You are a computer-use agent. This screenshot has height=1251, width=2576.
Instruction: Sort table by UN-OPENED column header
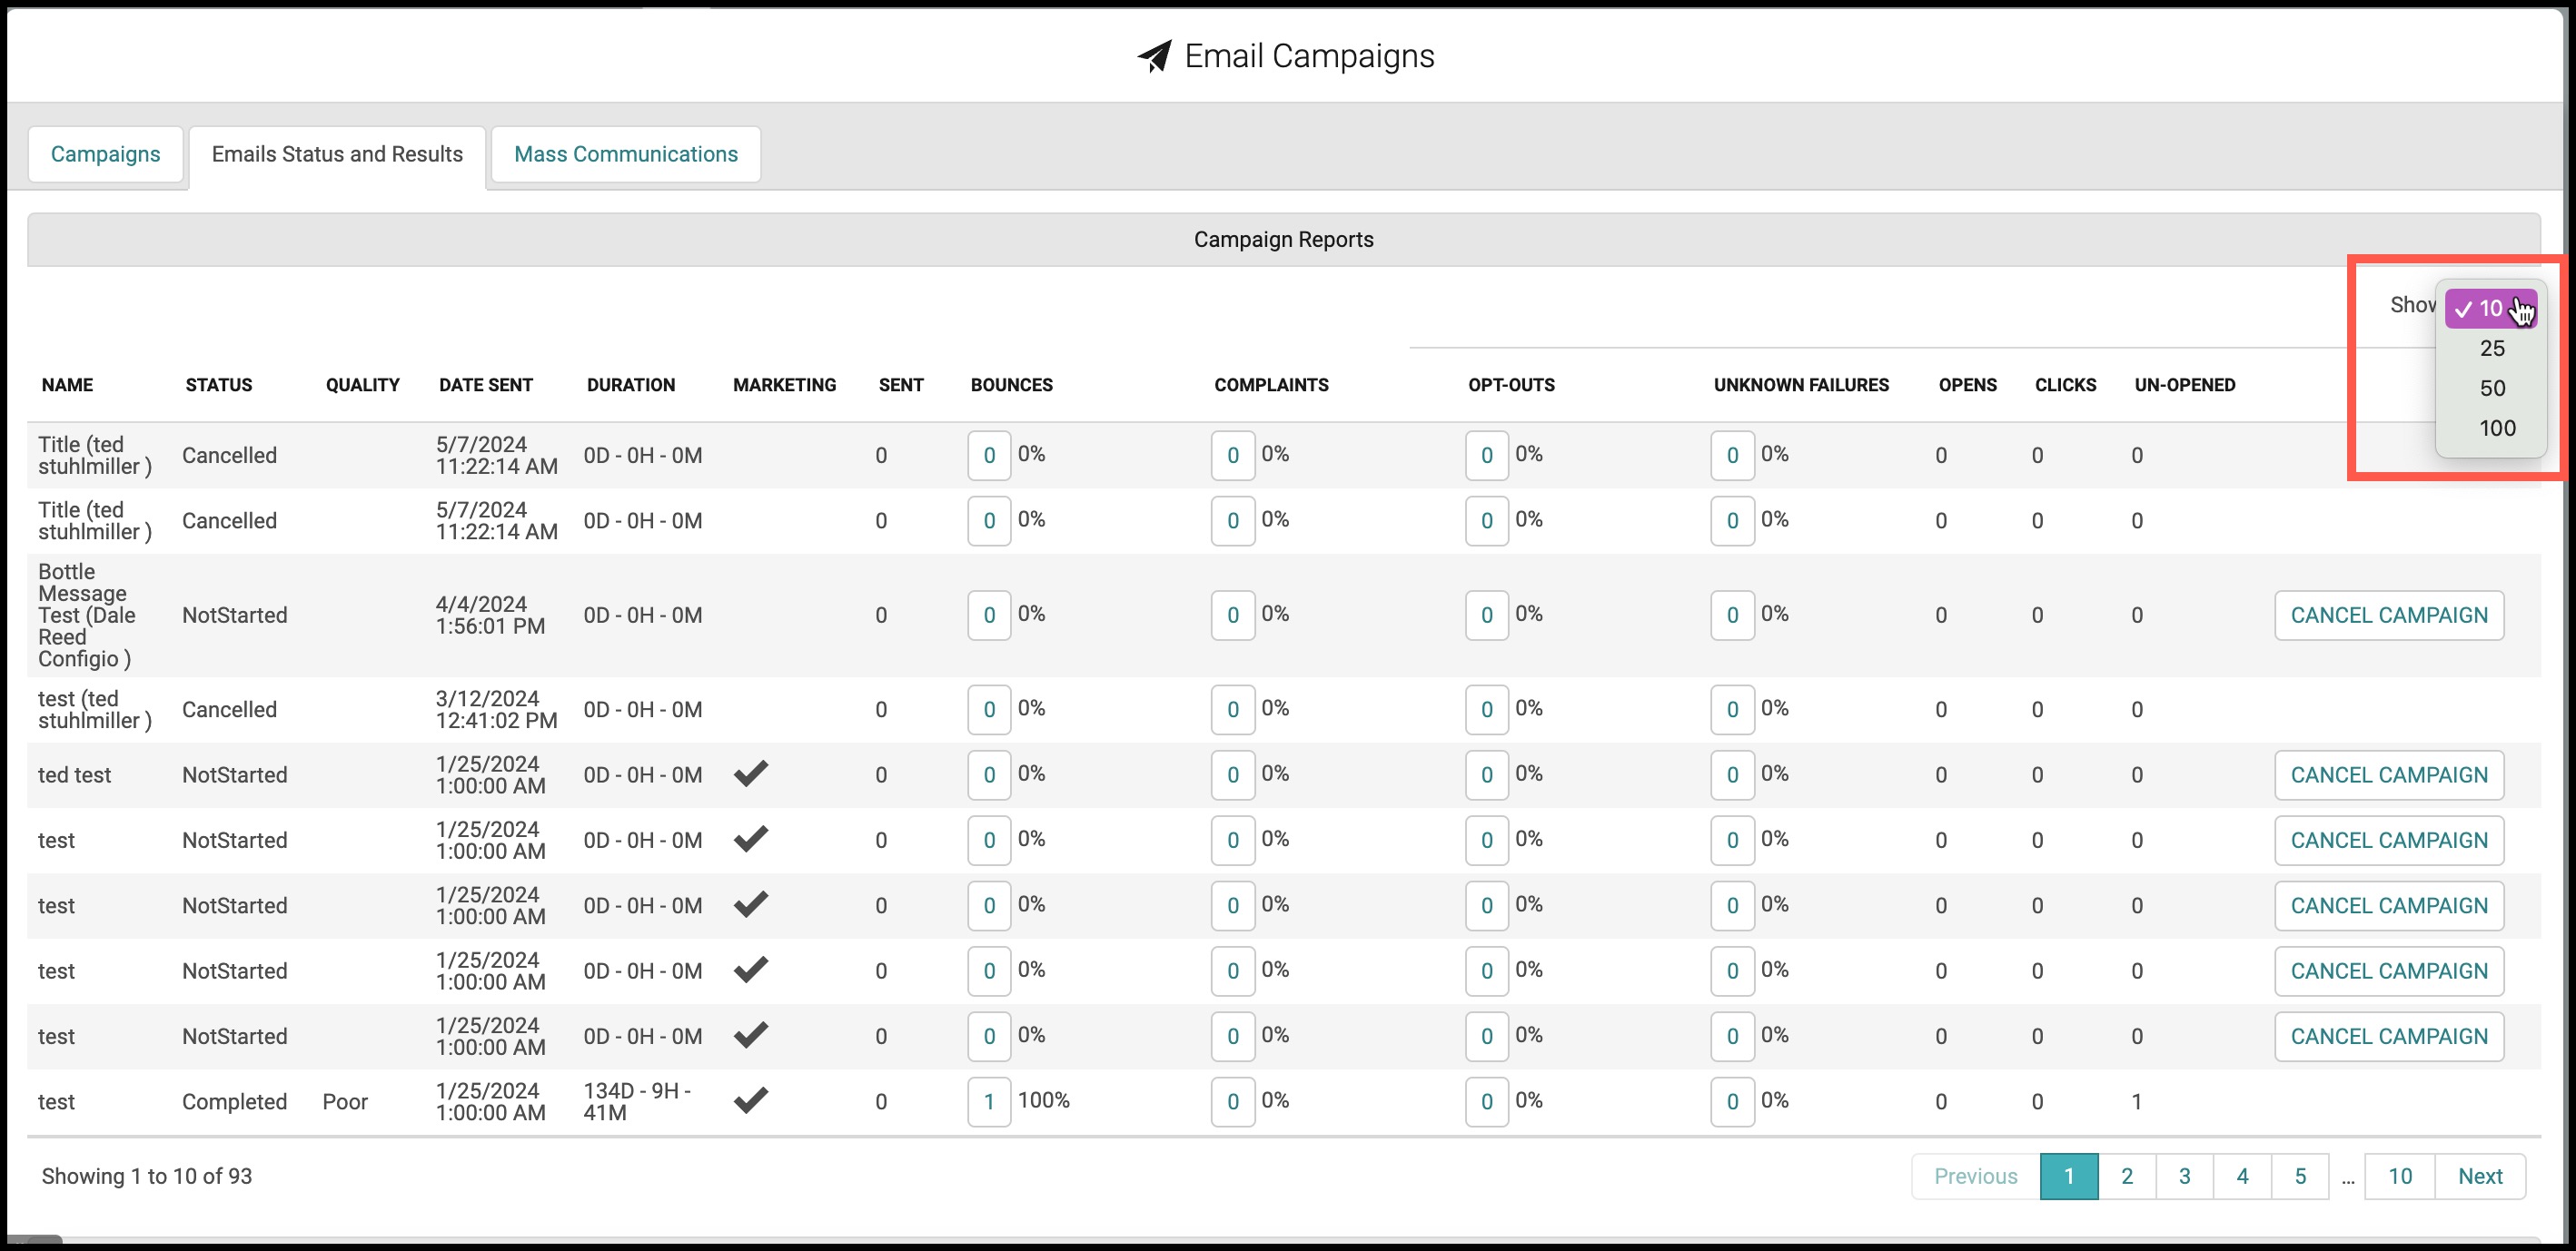click(2185, 385)
